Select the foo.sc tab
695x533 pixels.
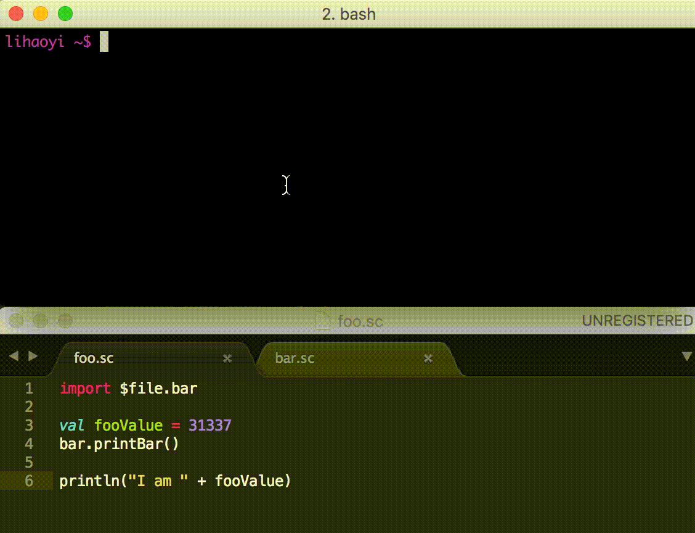[x=94, y=358]
